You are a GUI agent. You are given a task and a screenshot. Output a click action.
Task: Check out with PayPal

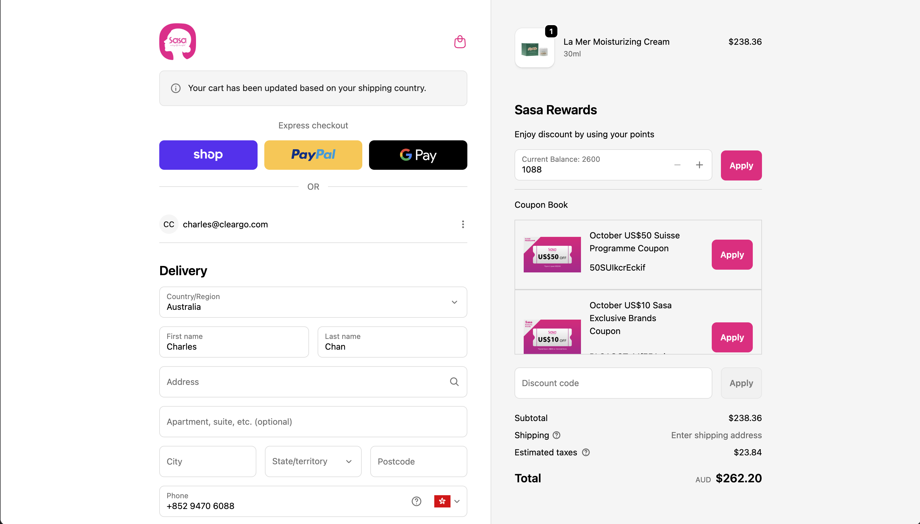[x=313, y=155]
